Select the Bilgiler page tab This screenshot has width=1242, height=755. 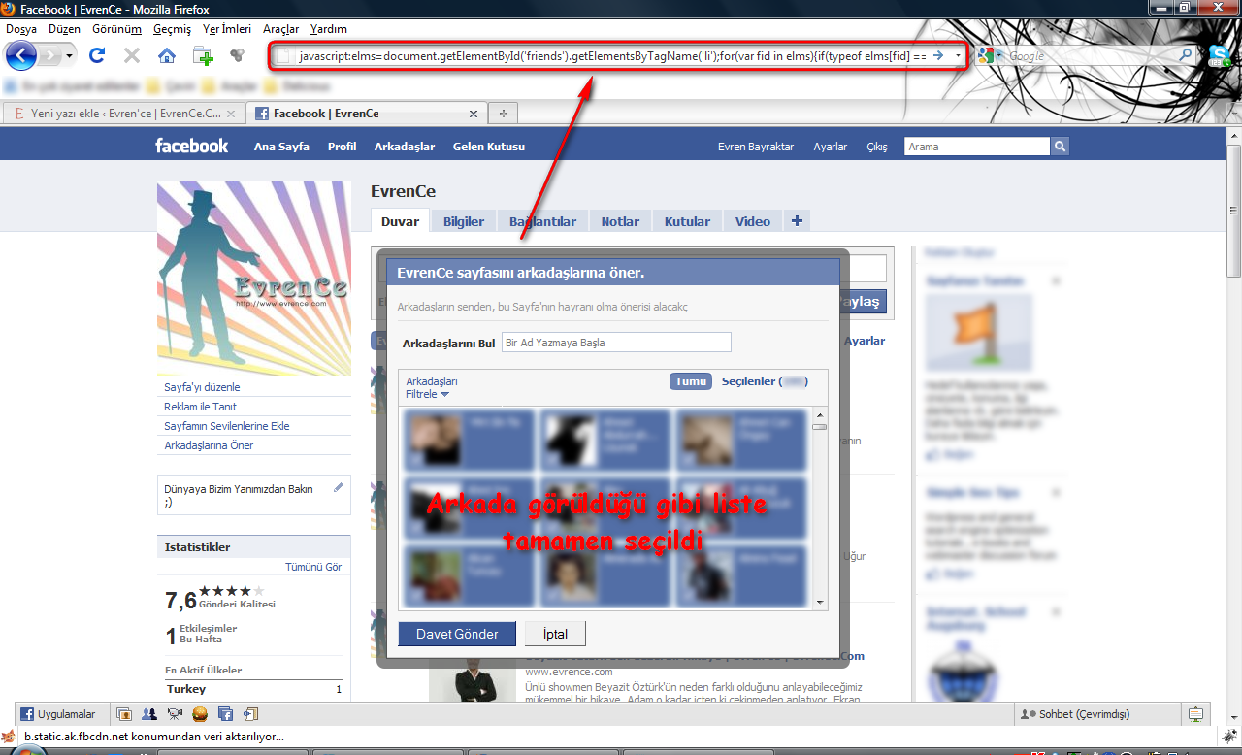point(464,221)
